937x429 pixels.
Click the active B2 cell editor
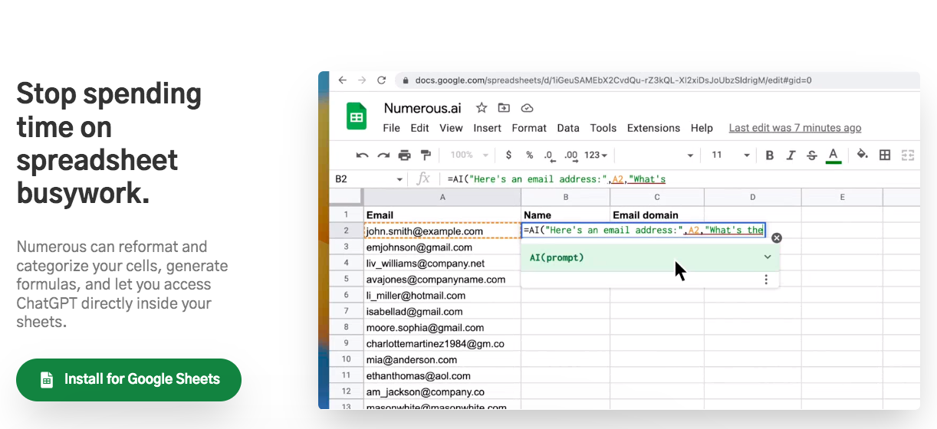[x=643, y=231]
